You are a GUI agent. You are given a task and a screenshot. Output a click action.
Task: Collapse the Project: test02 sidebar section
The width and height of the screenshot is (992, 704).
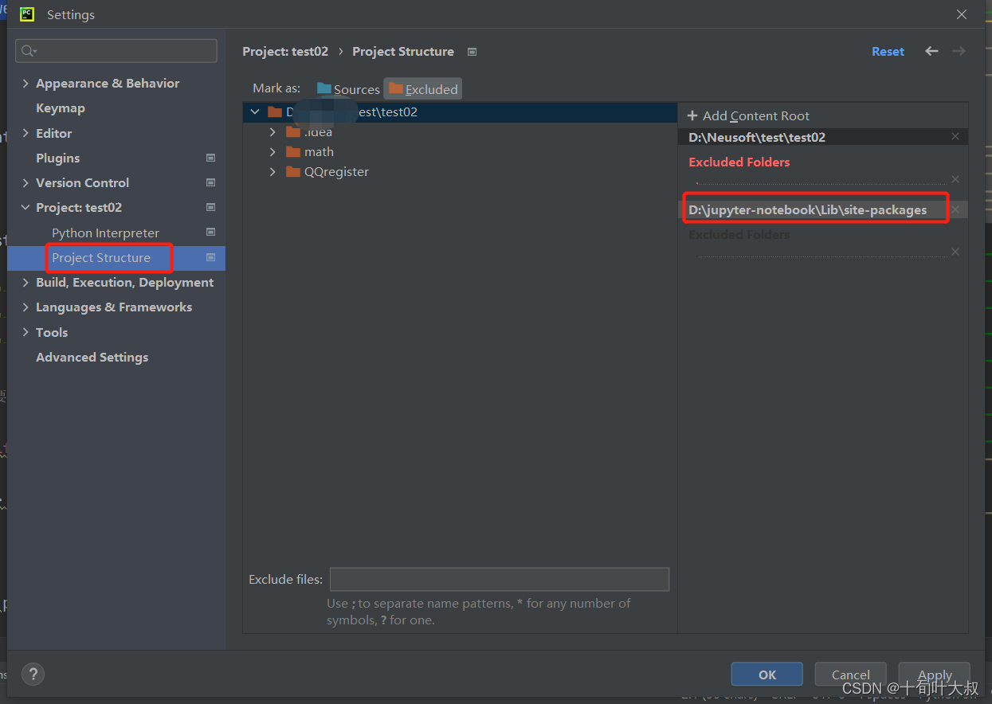point(24,207)
